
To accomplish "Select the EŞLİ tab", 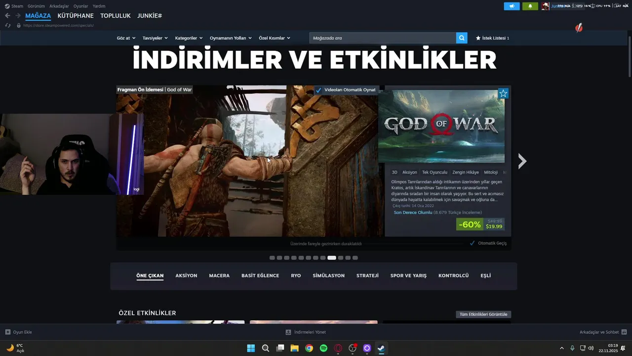I will (486, 275).
